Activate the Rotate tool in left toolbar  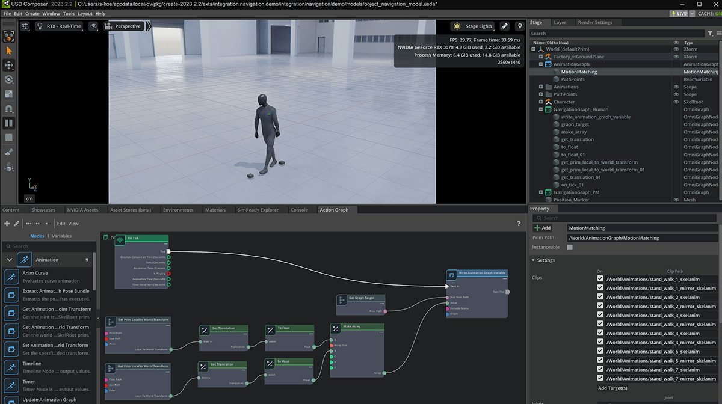click(9, 79)
